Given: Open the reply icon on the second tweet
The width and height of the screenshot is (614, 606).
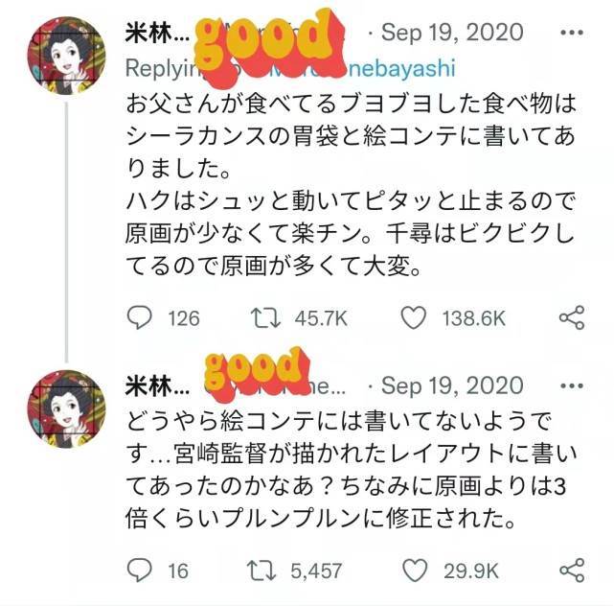Looking at the screenshot, I should pos(140,570).
